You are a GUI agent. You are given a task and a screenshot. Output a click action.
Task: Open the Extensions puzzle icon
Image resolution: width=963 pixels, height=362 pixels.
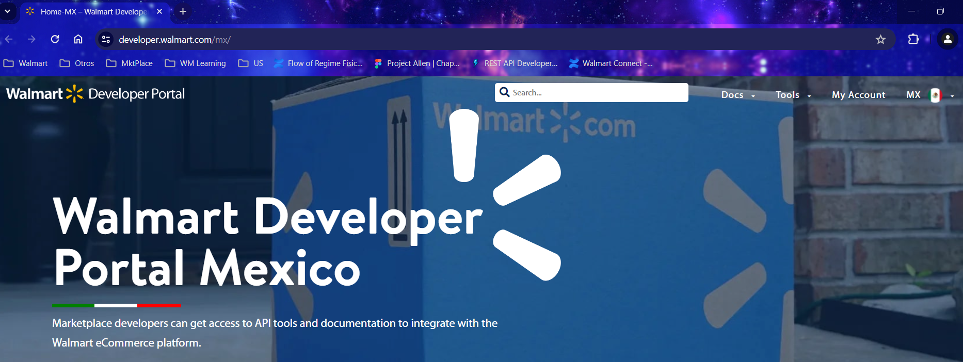[x=913, y=39]
